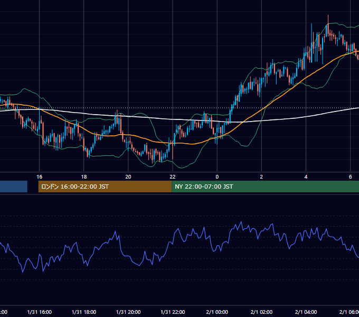Click the 4 hour label on upper axis

tap(306, 176)
